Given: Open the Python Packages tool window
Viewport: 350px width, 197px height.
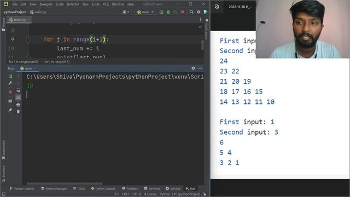Looking at the screenshot, I should point(54,189).
